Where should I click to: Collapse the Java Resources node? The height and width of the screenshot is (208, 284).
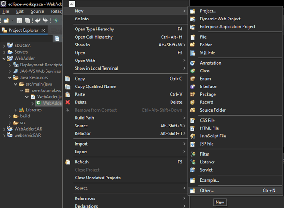click(10, 78)
